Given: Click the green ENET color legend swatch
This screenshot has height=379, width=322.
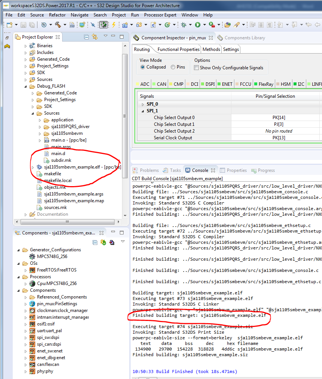Looking at the screenshot, I should (219, 84).
